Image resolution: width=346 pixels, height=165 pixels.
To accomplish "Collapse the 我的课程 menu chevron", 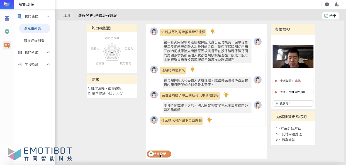I will point(48,16).
